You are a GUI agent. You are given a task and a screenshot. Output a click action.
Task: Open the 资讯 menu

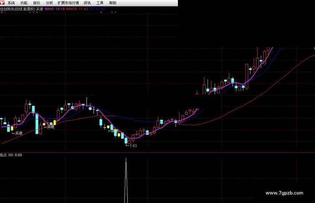87,3
